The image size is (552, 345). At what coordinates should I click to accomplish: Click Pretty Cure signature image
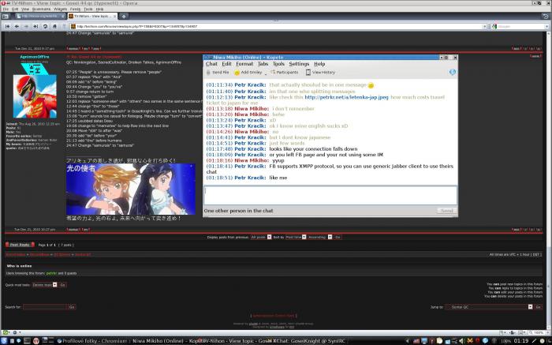[131, 189]
